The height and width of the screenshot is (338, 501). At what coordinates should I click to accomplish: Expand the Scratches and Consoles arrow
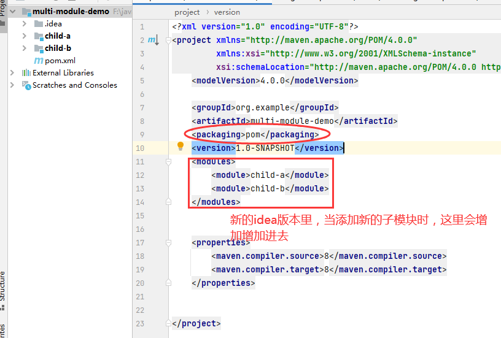point(12,85)
